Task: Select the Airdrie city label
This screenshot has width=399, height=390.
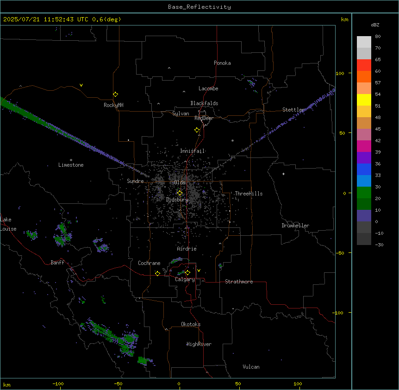Action: [187, 249]
